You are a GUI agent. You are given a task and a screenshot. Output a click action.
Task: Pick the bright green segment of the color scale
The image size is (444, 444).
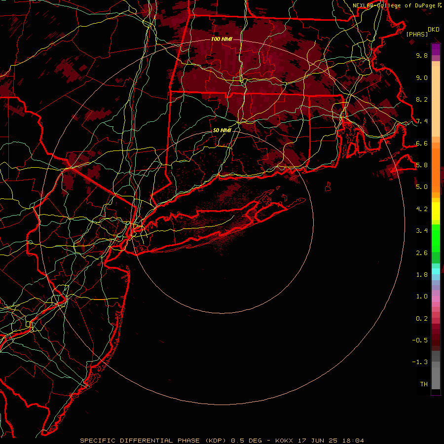436,238
